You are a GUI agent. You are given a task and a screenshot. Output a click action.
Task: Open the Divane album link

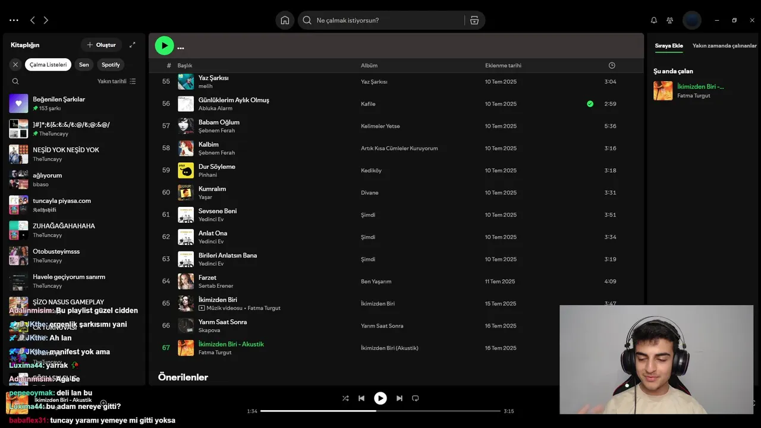369,193
